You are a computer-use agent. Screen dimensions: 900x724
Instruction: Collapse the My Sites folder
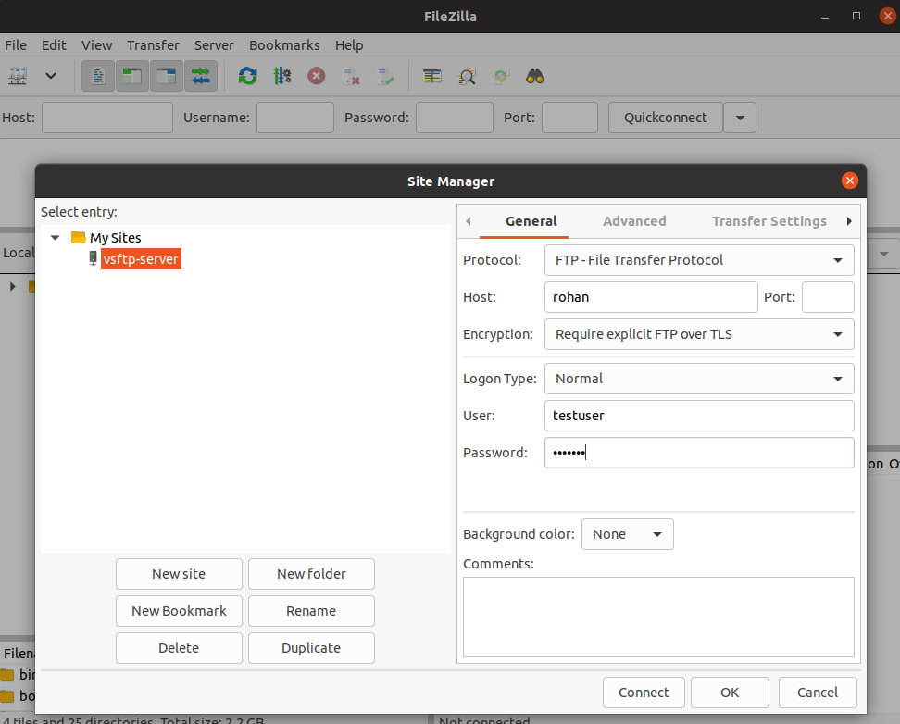[x=56, y=238]
